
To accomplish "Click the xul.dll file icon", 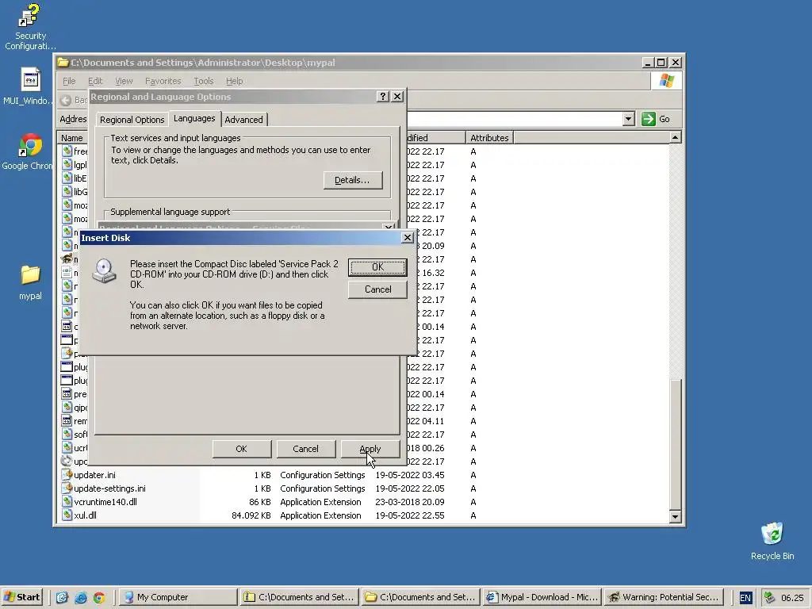I will click(67, 515).
